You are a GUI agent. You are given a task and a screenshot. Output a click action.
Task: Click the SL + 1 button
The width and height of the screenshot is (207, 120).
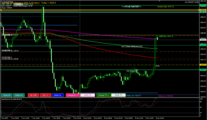pos(46,95)
